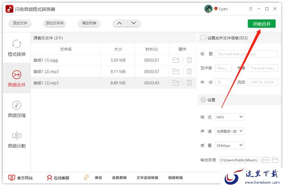The height and width of the screenshot is (186, 284).
Task: Select 音频合并 audio merge sidebar tab
Action: click(x=17, y=78)
